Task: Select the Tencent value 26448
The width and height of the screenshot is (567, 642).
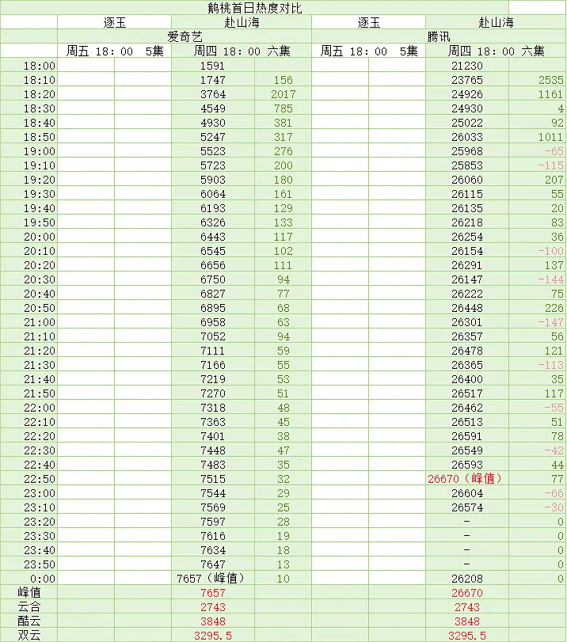Action: pos(467,308)
